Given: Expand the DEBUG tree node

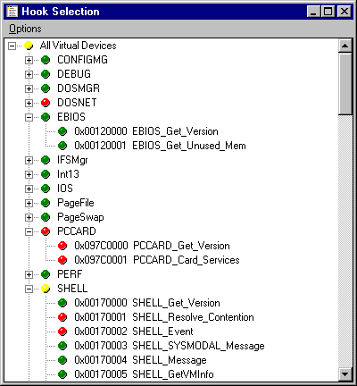Looking at the screenshot, I should [29, 74].
